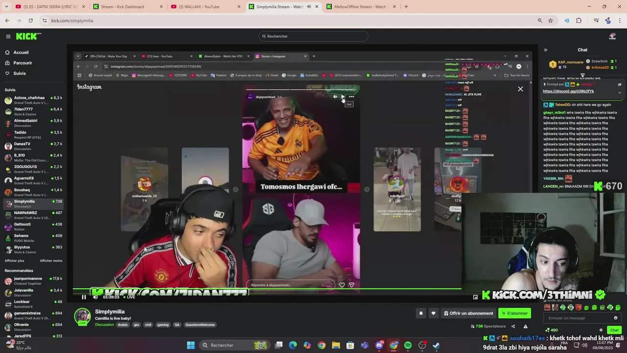The image size is (627, 353).
Task: Follow channel with the heart button
Action: pos(433,313)
